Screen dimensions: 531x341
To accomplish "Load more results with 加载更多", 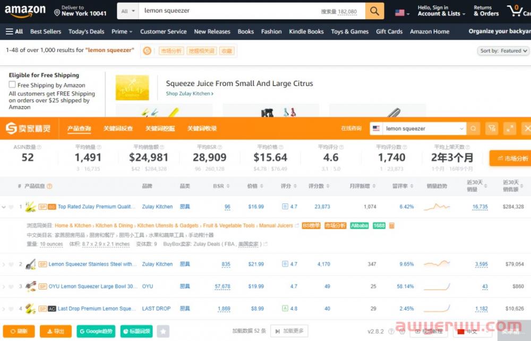I will pyautogui.click(x=289, y=331).
